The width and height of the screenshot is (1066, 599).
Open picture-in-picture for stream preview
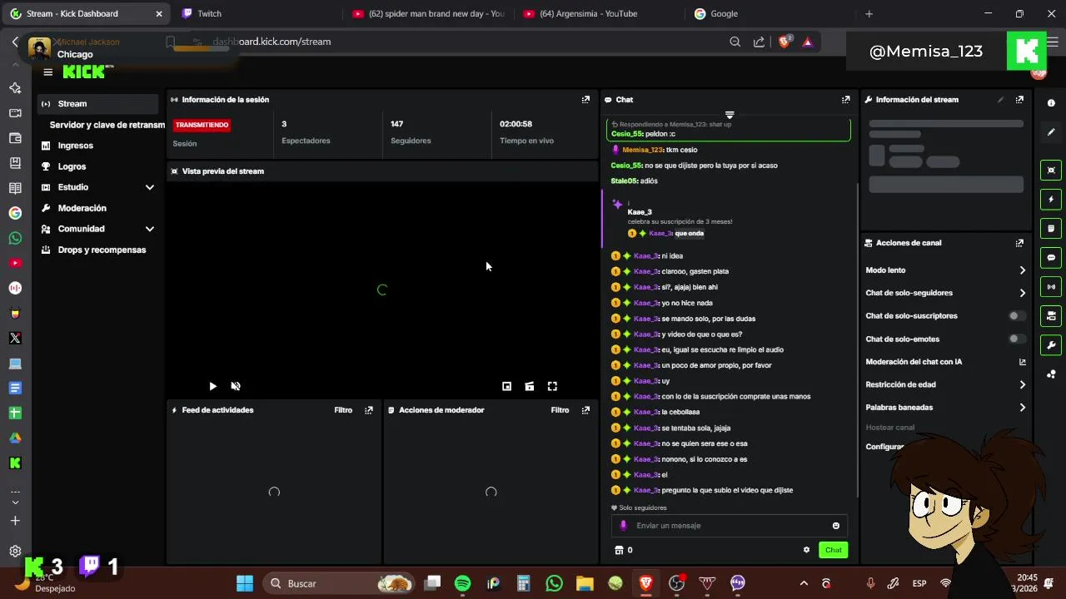pos(506,386)
